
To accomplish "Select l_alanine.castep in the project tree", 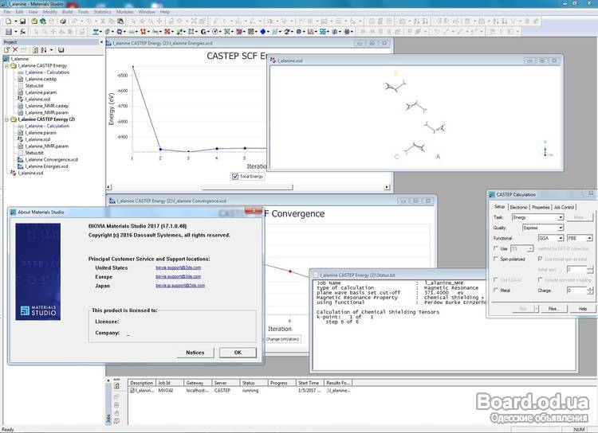I will (x=41, y=79).
